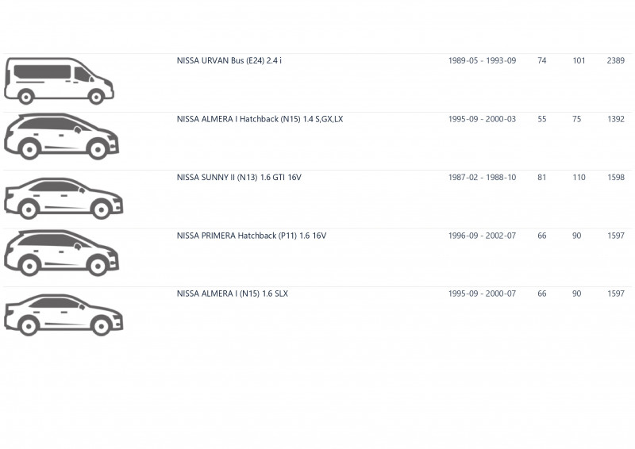Click the SUNNY II sedan icon
The image size is (635, 449).
click(63, 198)
